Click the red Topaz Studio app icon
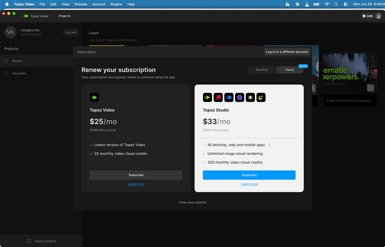Image resolution: width=385 pixels, height=247 pixels. (x=218, y=97)
